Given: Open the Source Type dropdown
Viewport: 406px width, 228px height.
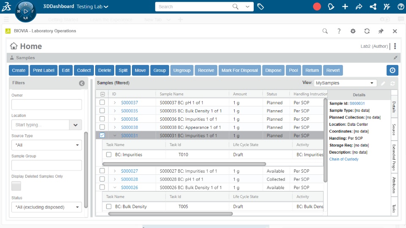Looking at the screenshot, I should pyautogui.click(x=47, y=145).
